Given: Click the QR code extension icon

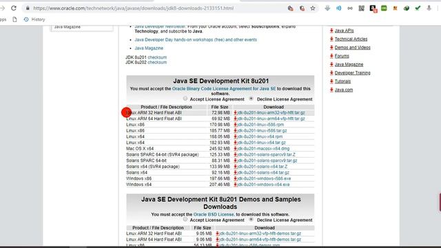Looking at the screenshot, I should (361, 8).
